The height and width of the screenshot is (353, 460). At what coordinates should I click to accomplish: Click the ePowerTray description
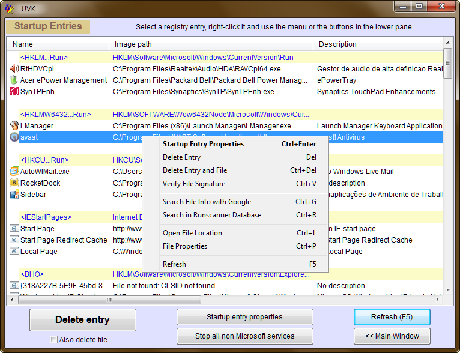click(x=336, y=80)
